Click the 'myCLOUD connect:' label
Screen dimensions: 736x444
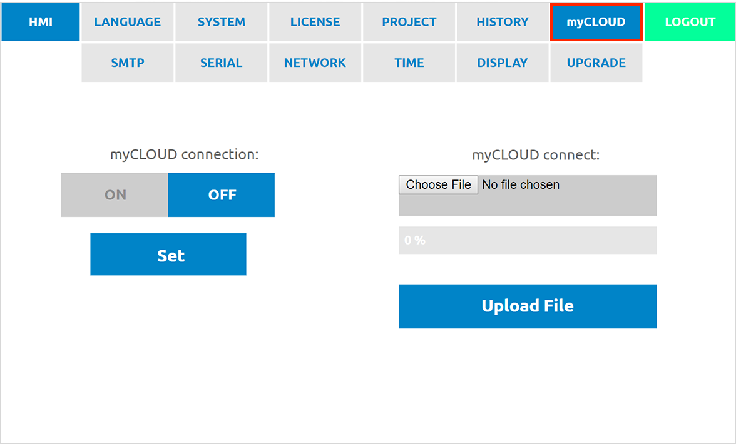pyautogui.click(x=536, y=155)
